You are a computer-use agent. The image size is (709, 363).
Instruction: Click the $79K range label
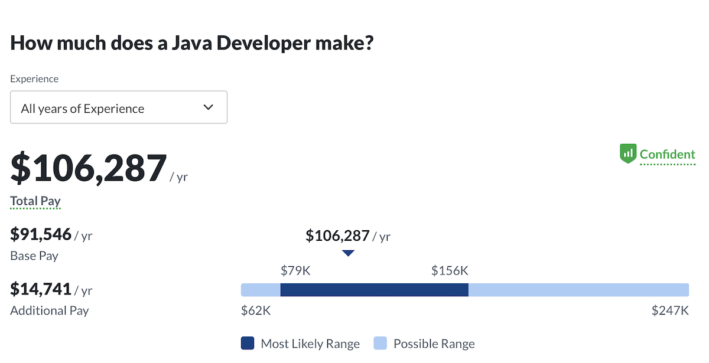(x=295, y=271)
